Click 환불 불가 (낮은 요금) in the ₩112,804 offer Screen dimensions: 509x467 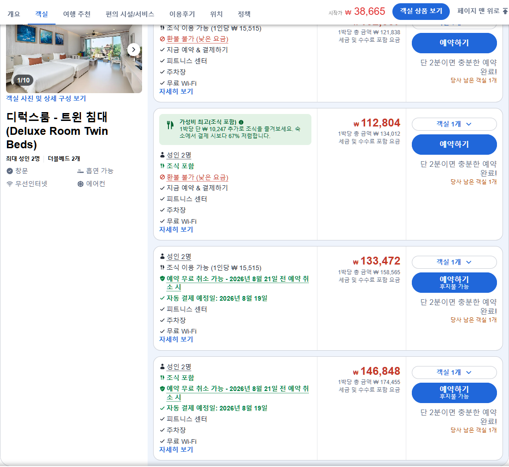(198, 177)
